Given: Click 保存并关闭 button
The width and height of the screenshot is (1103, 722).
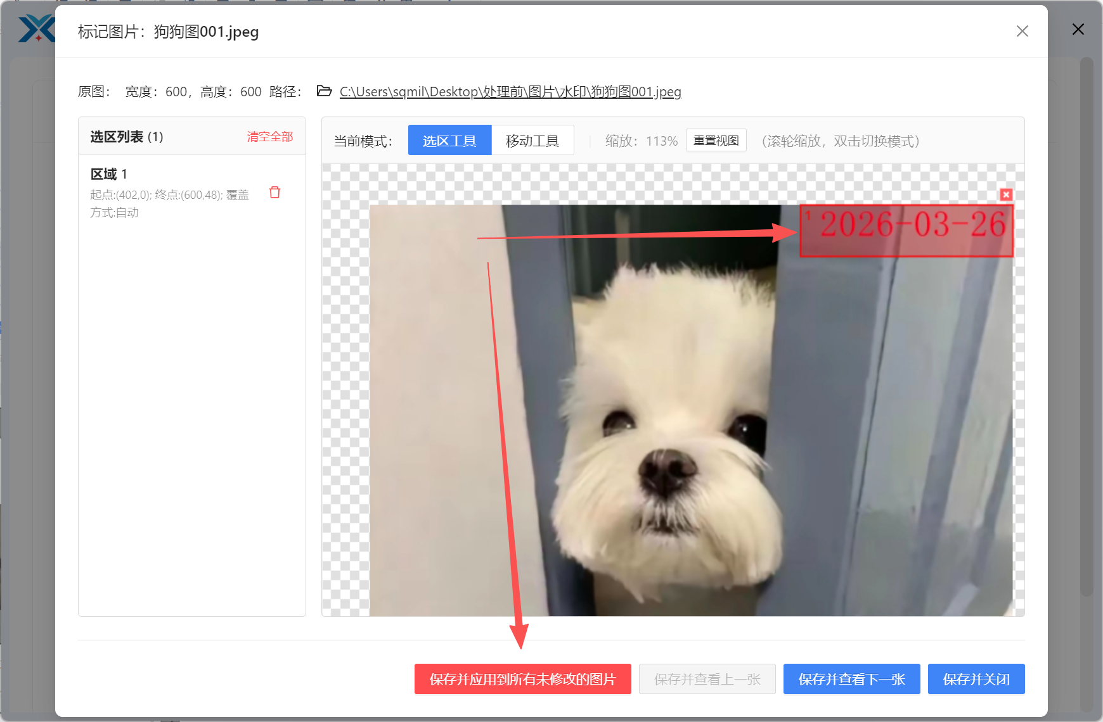Looking at the screenshot, I should click(976, 679).
